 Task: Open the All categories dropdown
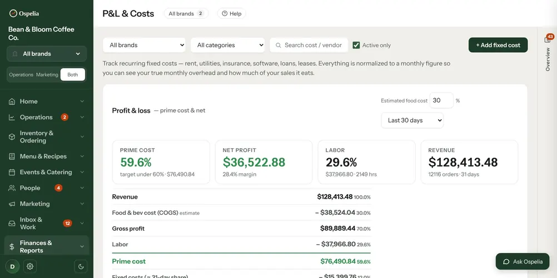(x=228, y=45)
